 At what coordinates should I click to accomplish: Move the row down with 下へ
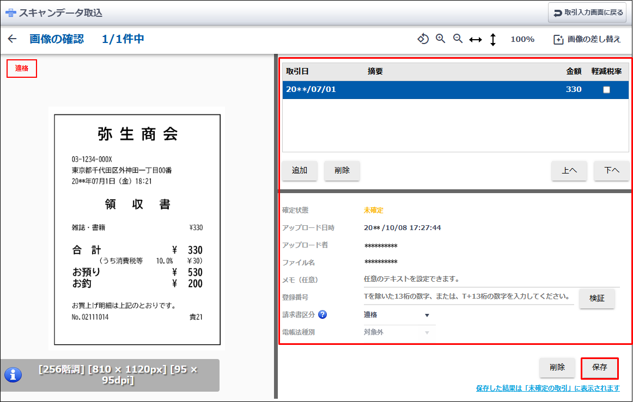pyautogui.click(x=612, y=171)
